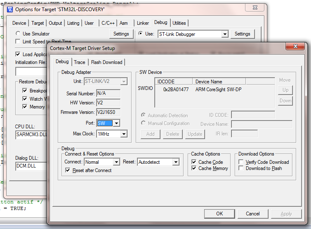The height and width of the screenshot is (229, 311).
Task: Click the Update device button
Action: 195,134
